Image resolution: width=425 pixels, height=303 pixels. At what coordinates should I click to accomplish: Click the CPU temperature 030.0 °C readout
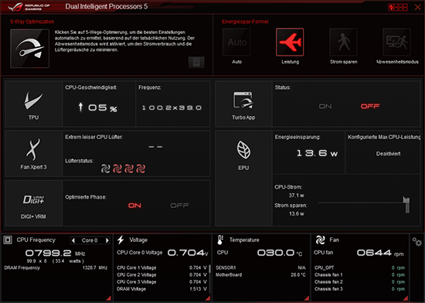tap(280, 253)
